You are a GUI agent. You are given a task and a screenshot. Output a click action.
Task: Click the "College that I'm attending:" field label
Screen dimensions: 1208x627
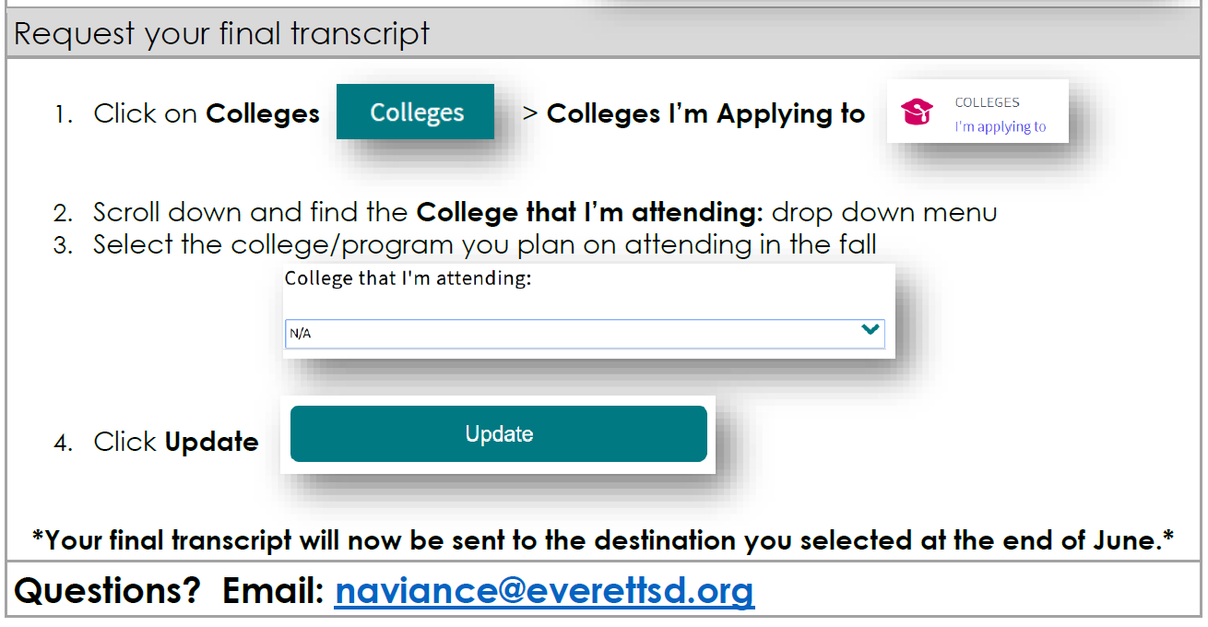click(x=409, y=279)
